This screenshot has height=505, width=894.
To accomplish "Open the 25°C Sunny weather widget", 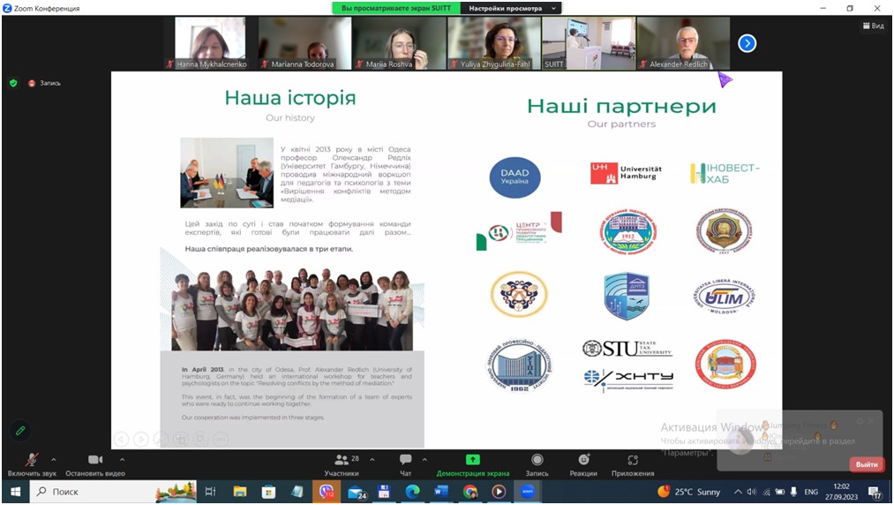I will point(688,491).
